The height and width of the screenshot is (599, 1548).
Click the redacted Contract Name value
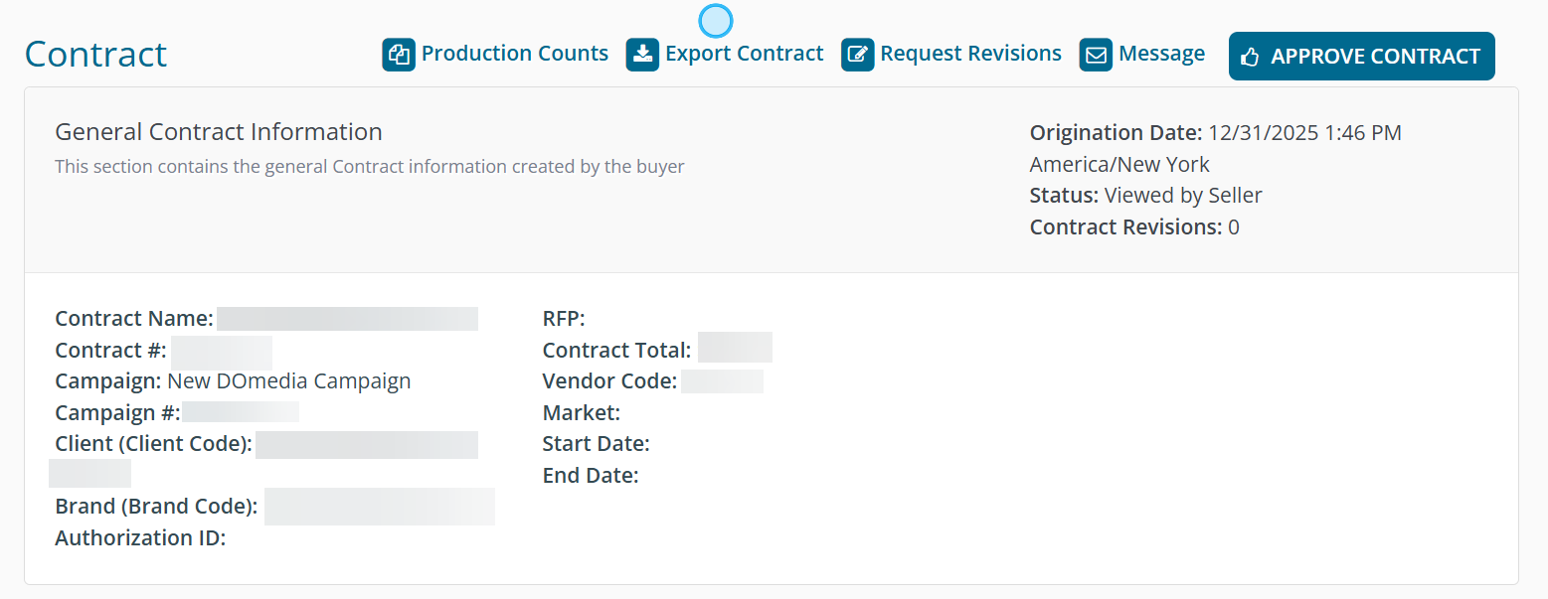tap(347, 319)
